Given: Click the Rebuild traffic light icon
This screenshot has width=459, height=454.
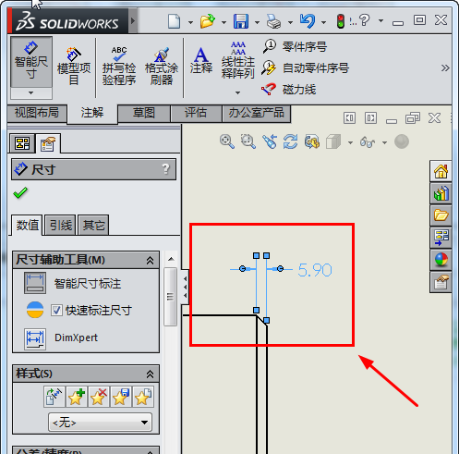Looking at the screenshot, I should (x=341, y=21).
